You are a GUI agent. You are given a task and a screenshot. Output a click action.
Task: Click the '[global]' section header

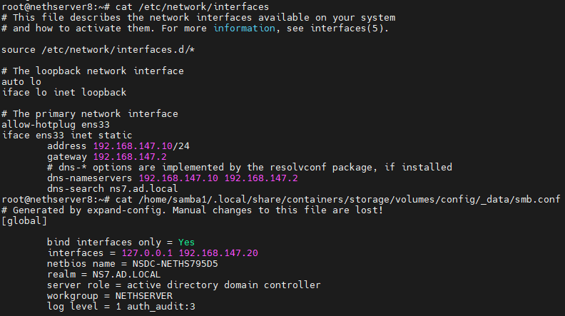click(24, 221)
